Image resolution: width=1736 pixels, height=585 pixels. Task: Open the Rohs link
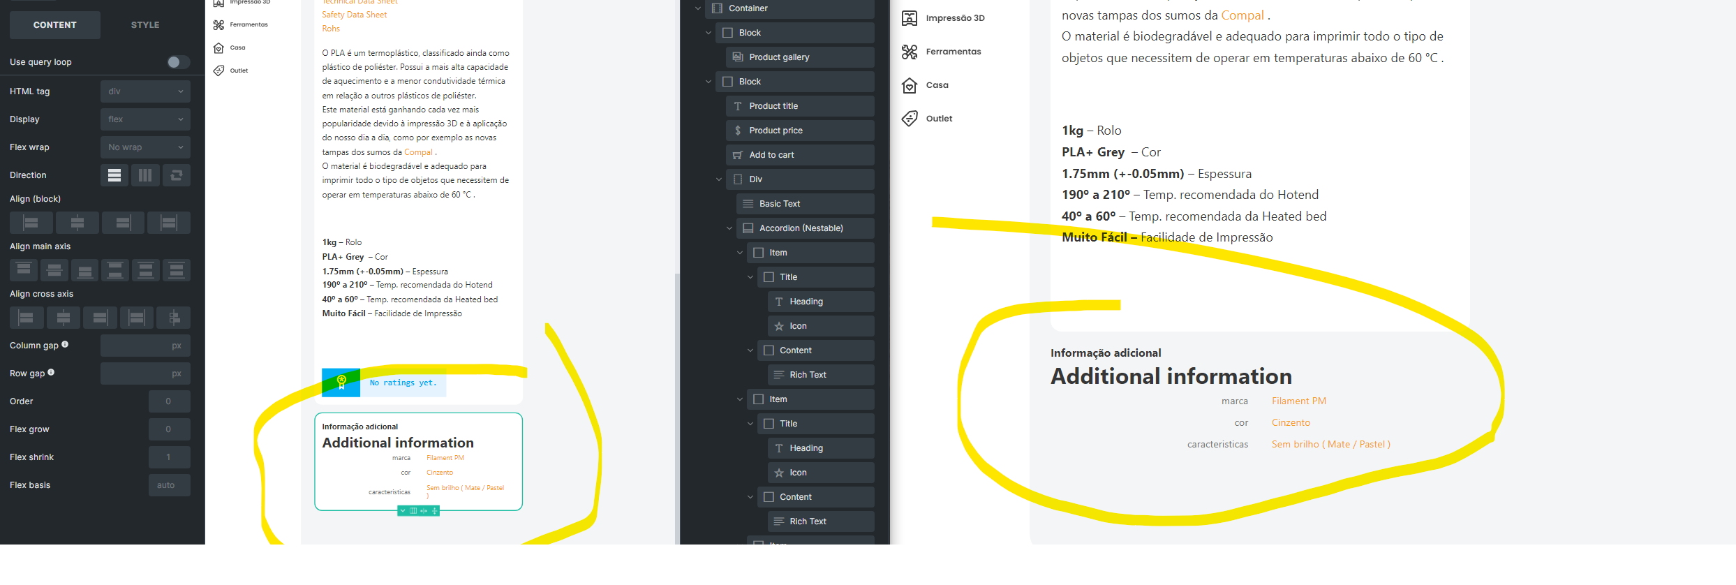pyautogui.click(x=331, y=29)
